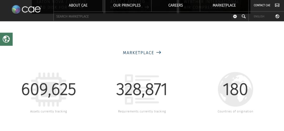
Task: Follow the Marketplace heading link
Action: [x=138, y=53]
